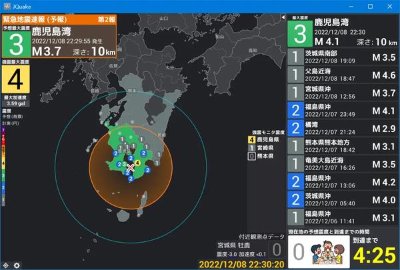400x270 pixels.
Task: Click the gray 1 legend badge beside 宮崎県
Action: pos(251,148)
